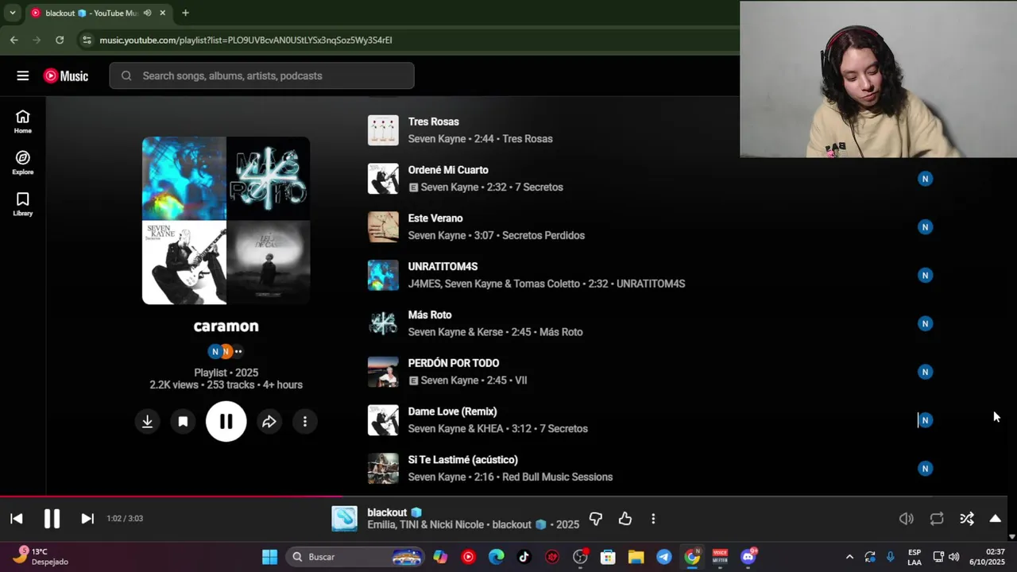Go to Home in the sidebar

click(22, 122)
